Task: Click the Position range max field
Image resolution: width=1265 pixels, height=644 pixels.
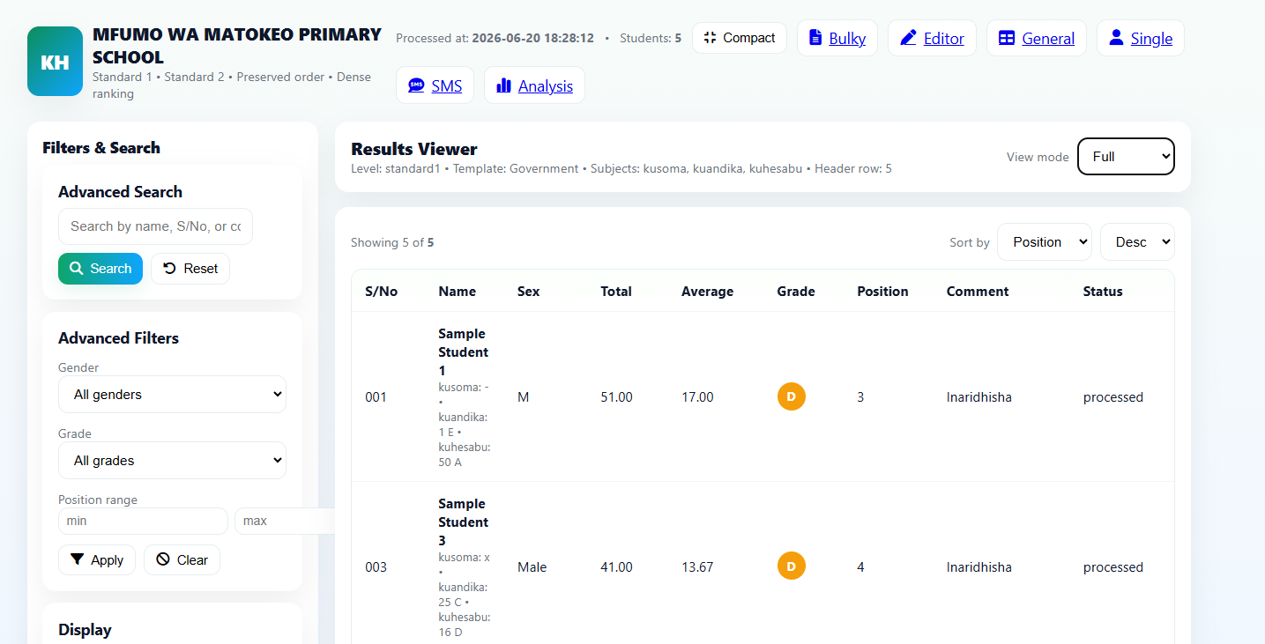Action: point(285,521)
